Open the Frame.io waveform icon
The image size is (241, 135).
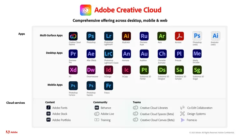click(x=183, y=120)
